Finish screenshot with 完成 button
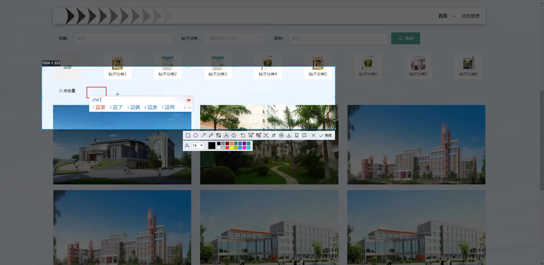 [325, 135]
